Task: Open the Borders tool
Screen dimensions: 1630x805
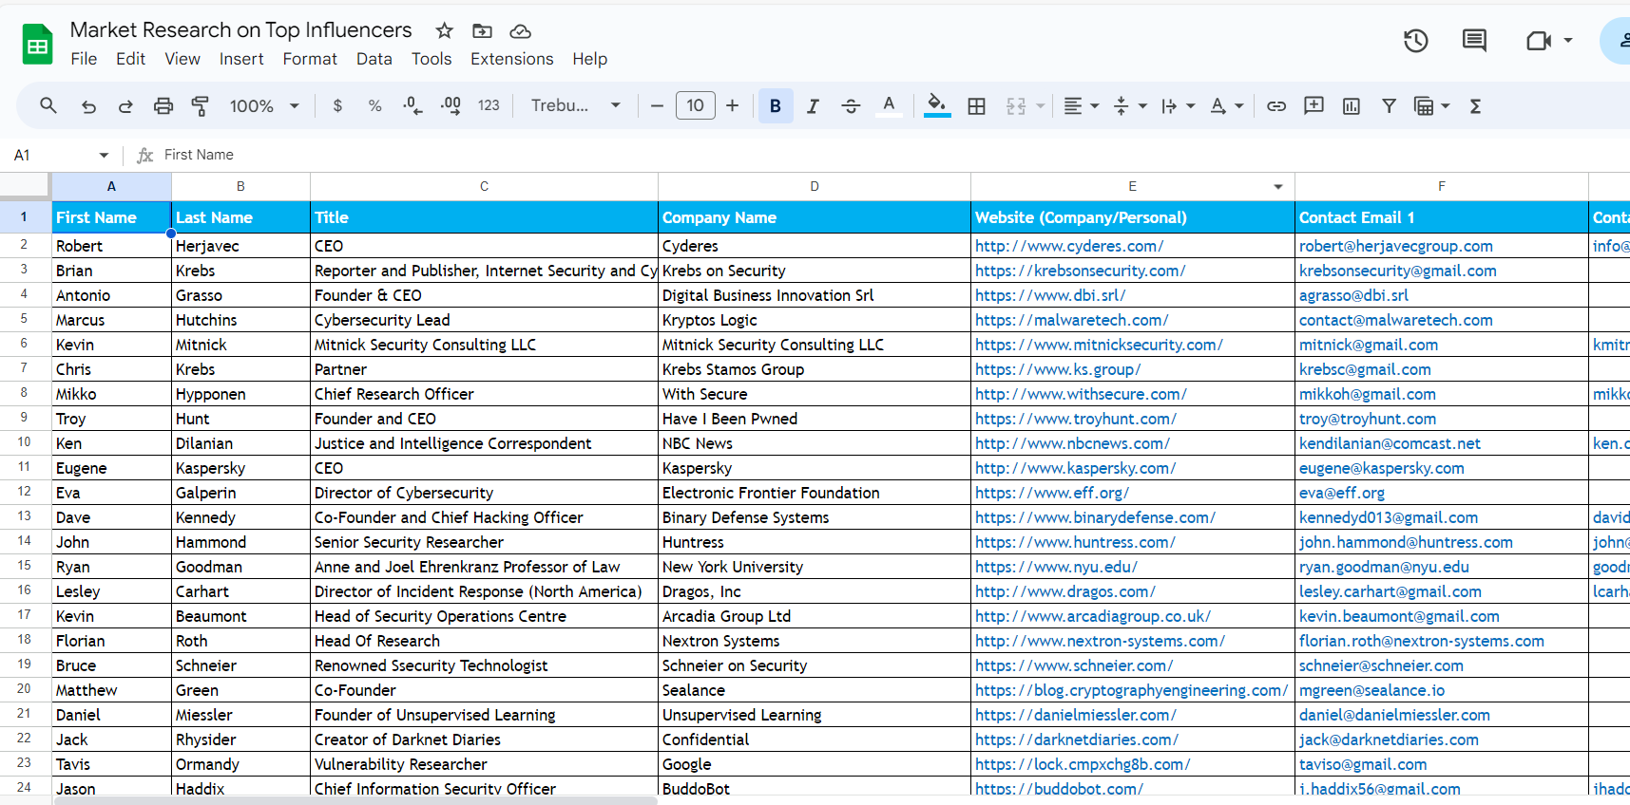Action: coord(976,106)
